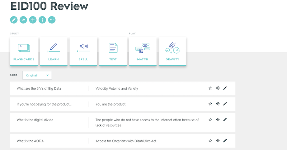Click 'If you're not paying for the product...'
This screenshot has width=287, height=150.
click(44, 104)
